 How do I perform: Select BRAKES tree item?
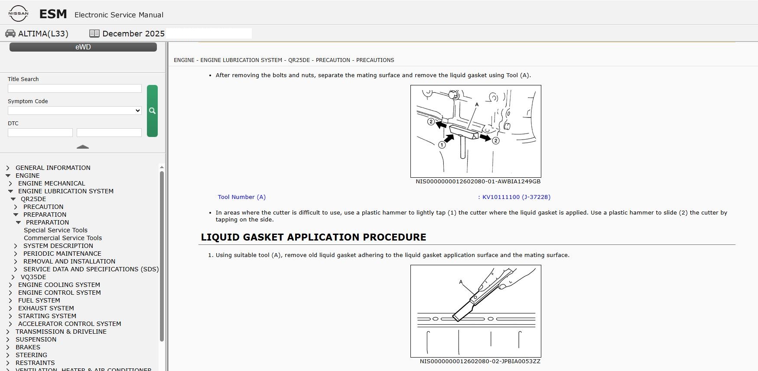pos(28,347)
